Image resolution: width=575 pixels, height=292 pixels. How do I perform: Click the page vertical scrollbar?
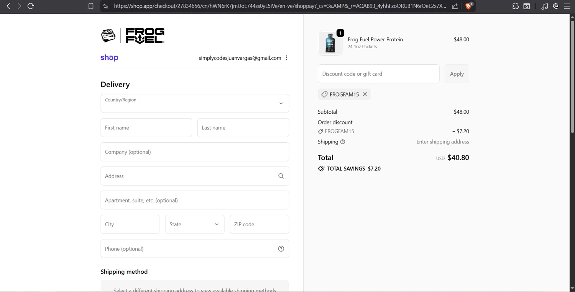[572, 77]
